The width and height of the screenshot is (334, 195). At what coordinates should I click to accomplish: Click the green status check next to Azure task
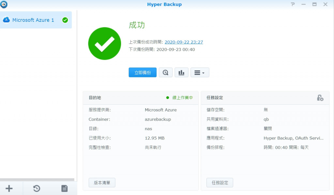65,20
